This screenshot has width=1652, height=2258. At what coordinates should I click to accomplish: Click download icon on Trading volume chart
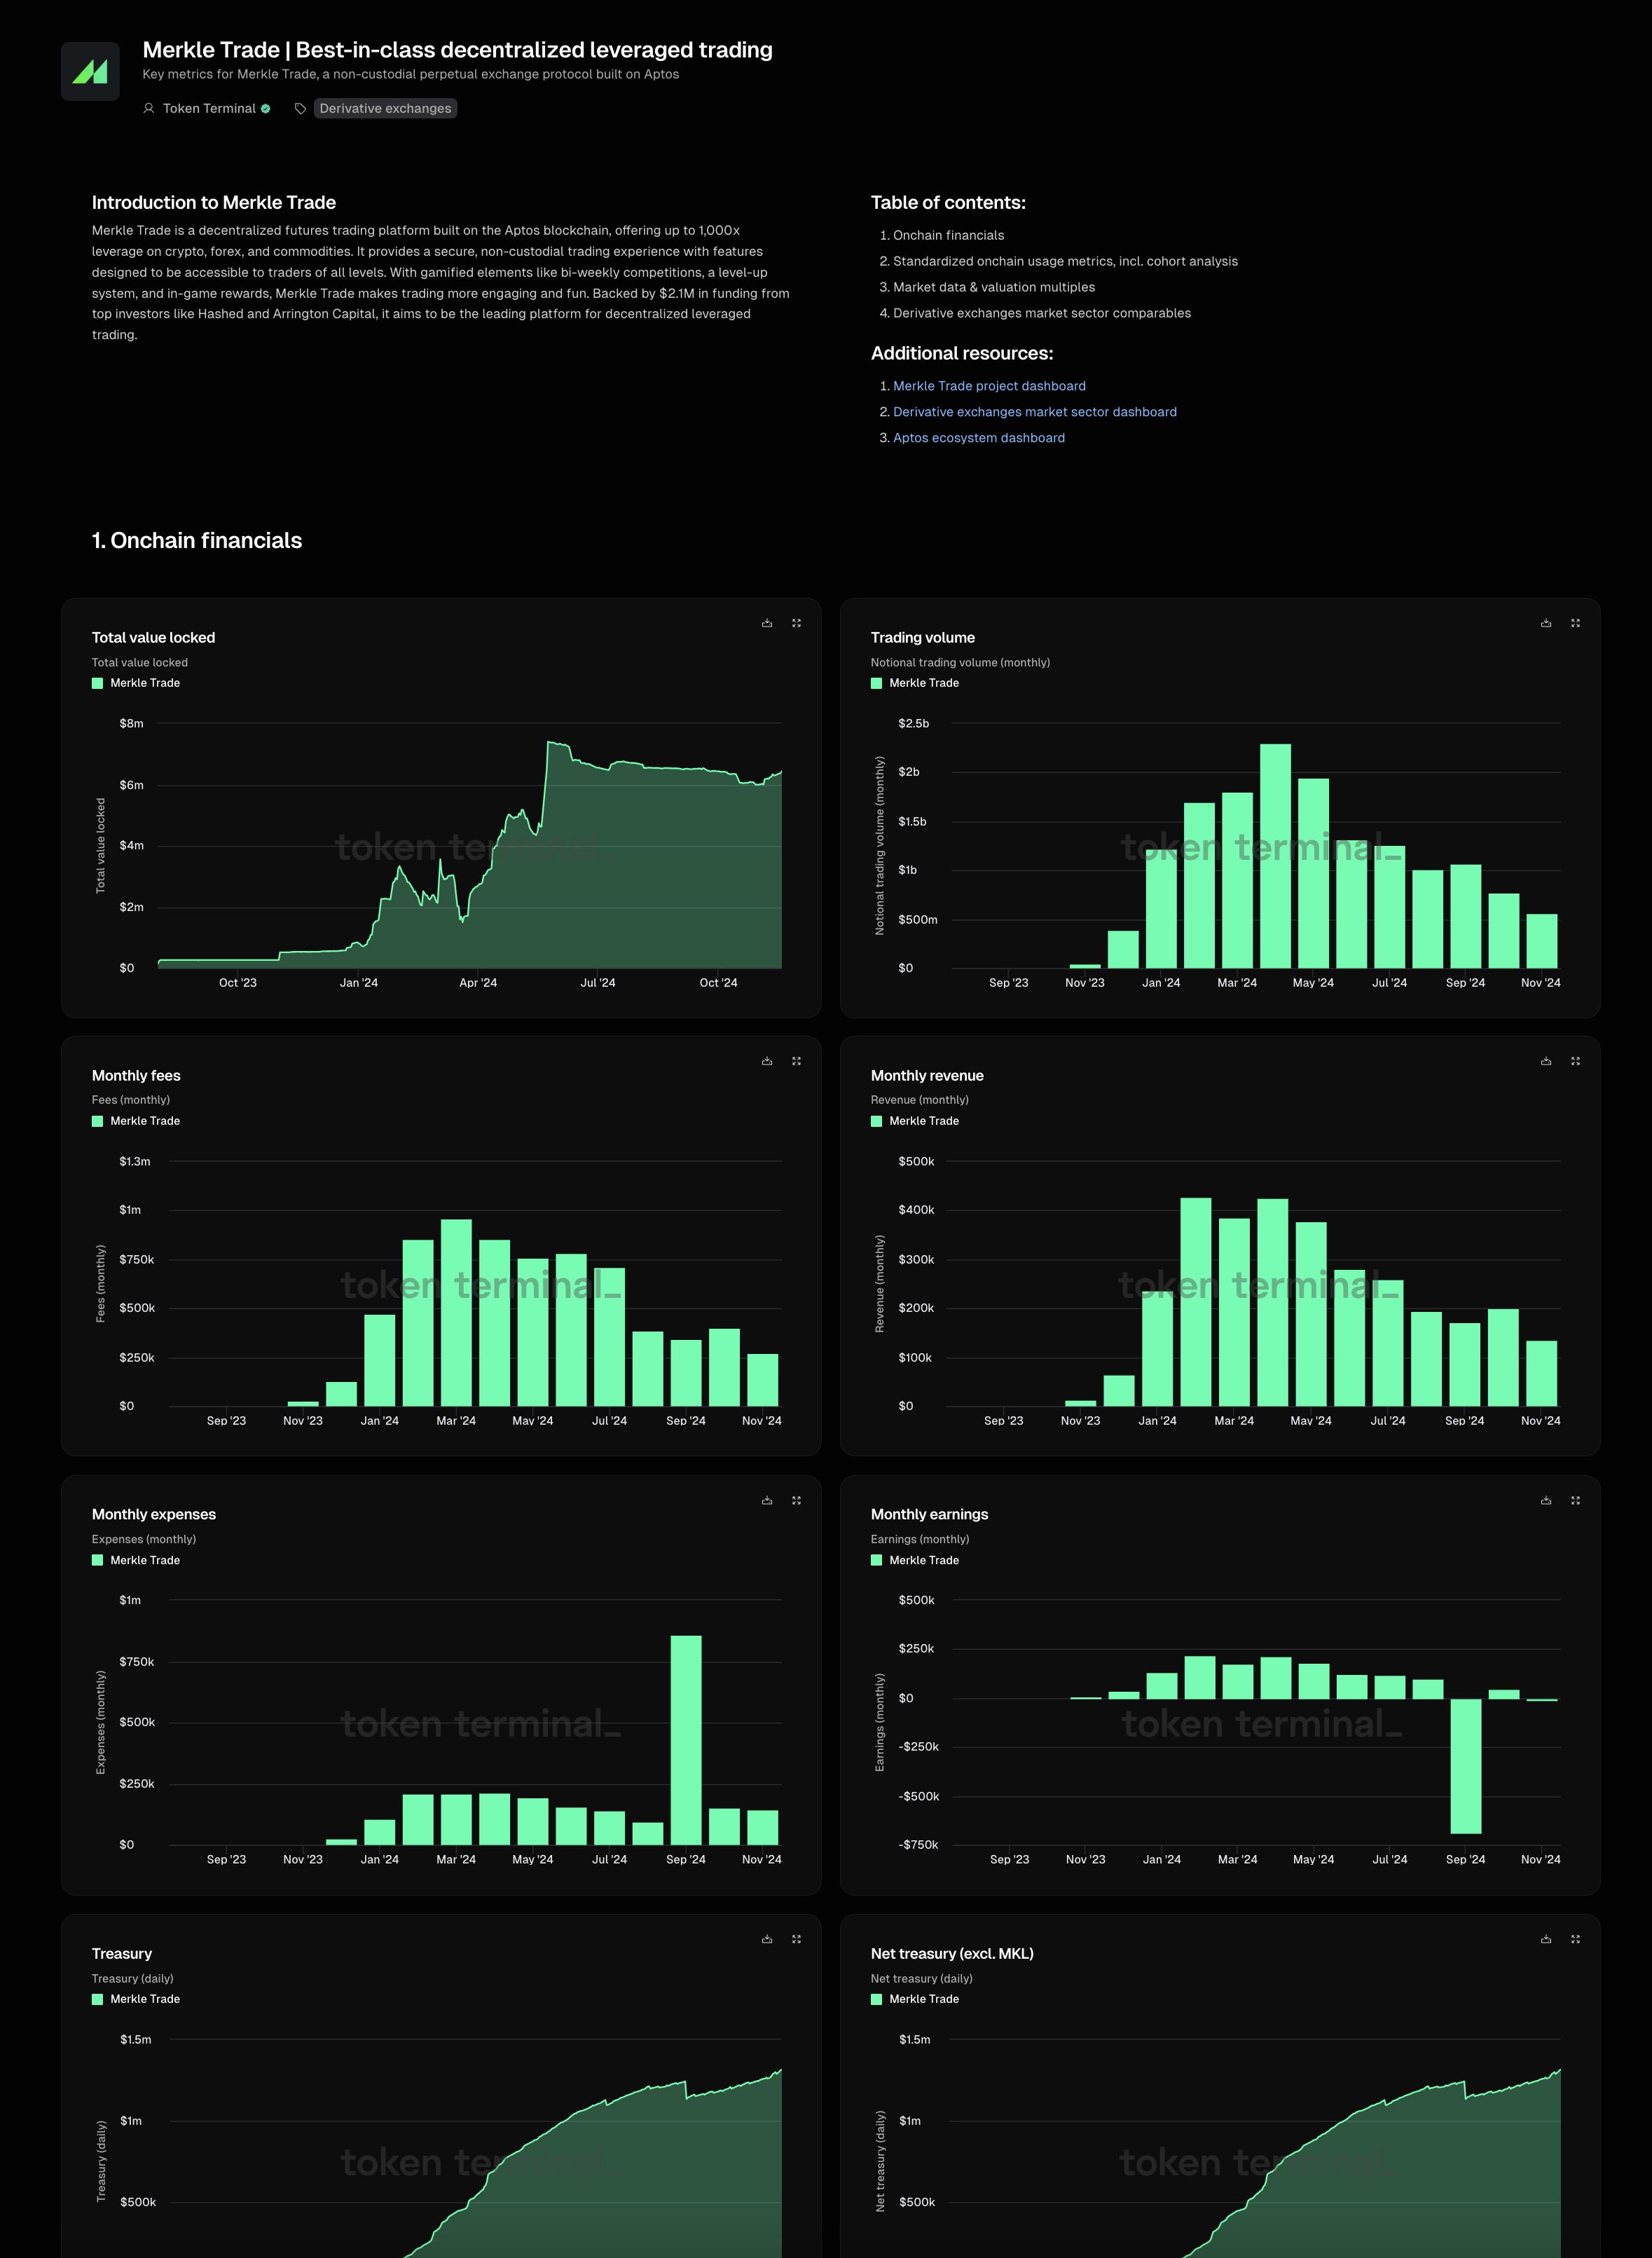click(1546, 623)
